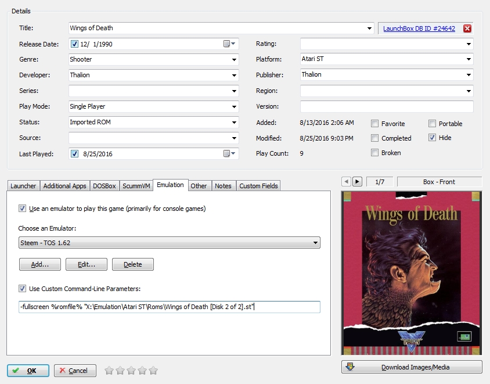This screenshot has width=490, height=384.
Task: Uncheck Use Custom Command-Line Parameters
Action: point(22,288)
